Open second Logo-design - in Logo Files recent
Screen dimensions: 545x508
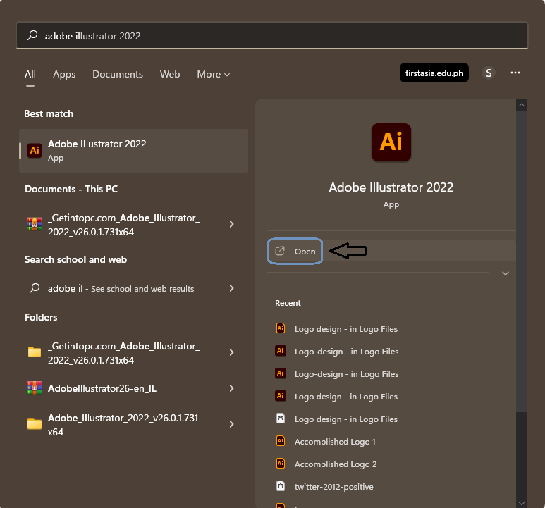coord(347,374)
